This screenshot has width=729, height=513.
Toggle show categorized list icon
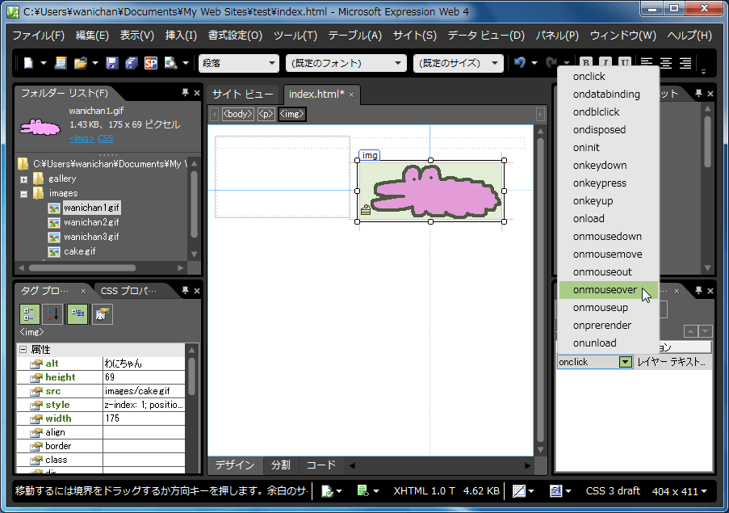29,314
